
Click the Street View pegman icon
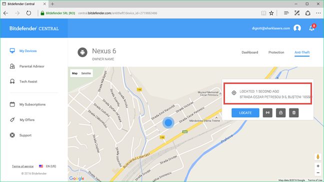click(318, 157)
